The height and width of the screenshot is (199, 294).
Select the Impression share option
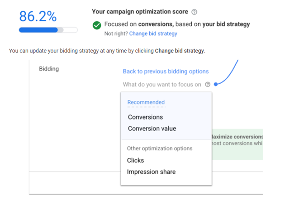[x=151, y=172]
